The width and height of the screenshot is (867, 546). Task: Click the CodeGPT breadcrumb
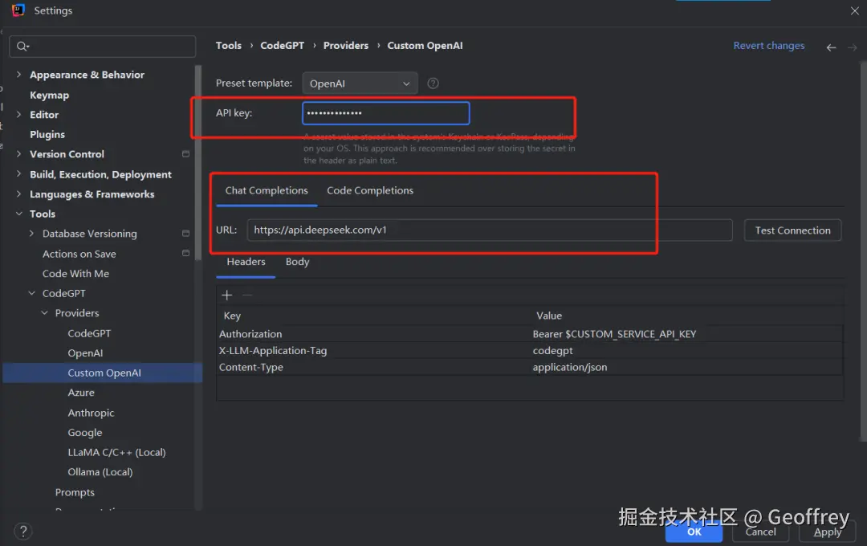pyautogui.click(x=282, y=46)
